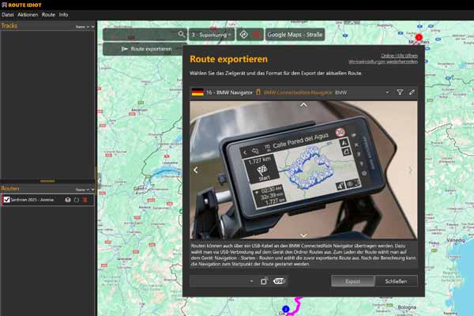Click the splitter handle between Tracks and Routen
474x316 pixels.
[x=47, y=181]
